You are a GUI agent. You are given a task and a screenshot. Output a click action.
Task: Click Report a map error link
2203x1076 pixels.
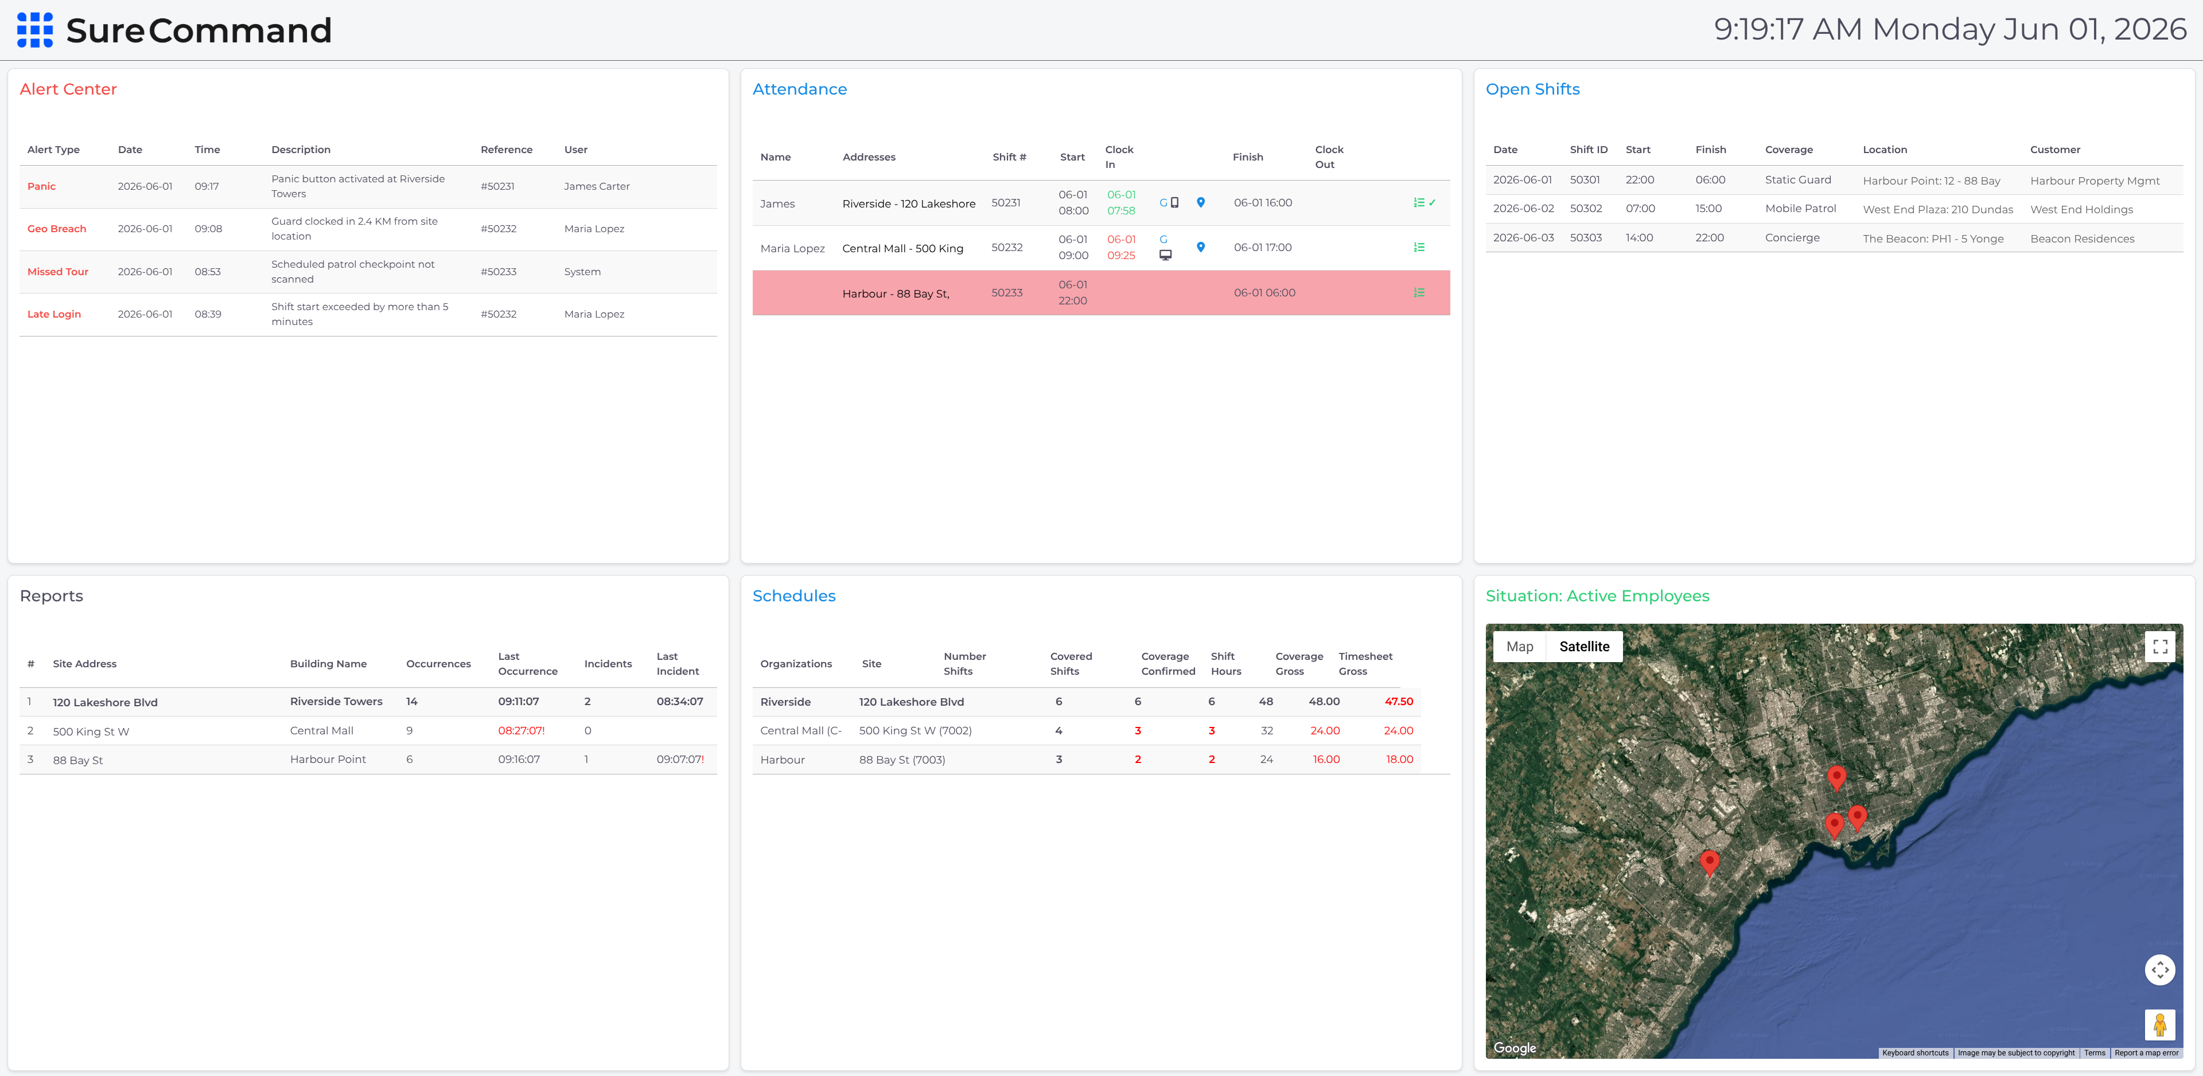(x=2146, y=1053)
